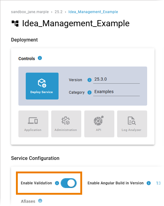Open the API tile
The image size is (164, 206).
pos(99,124)
